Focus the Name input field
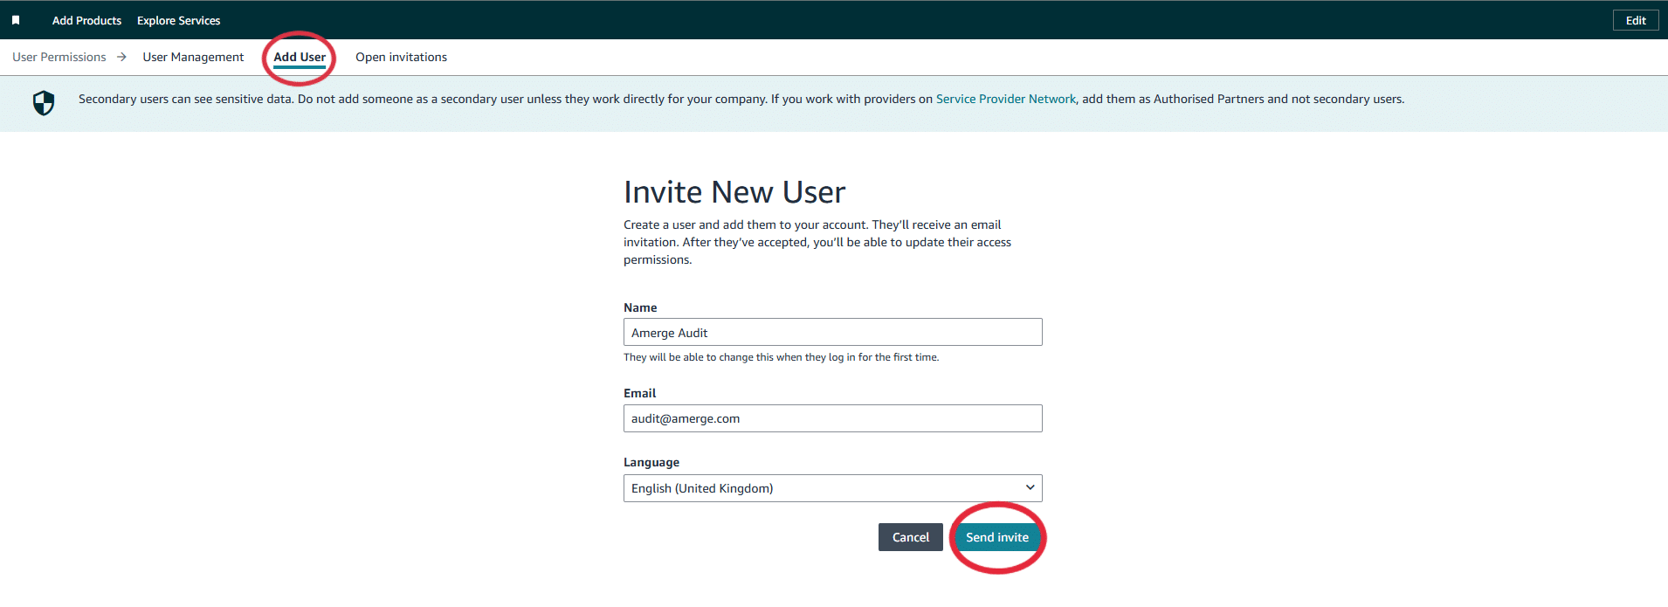This screenshot has width=1668, height=607. (832, 333)
